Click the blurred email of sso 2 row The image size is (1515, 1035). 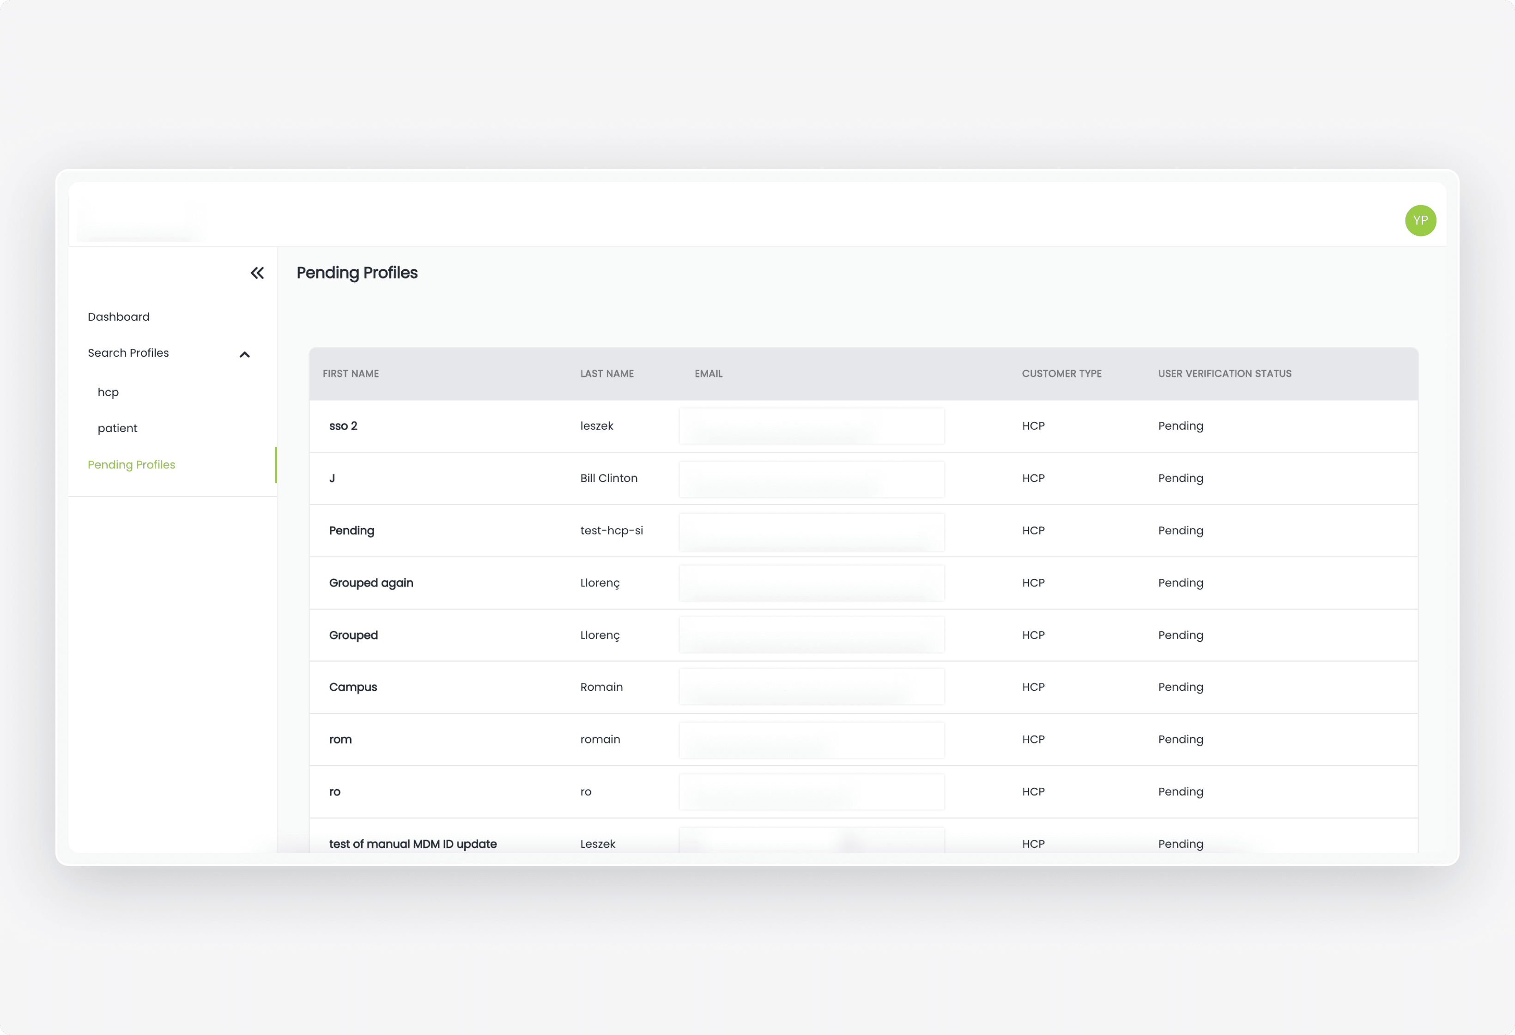[811, 426]
